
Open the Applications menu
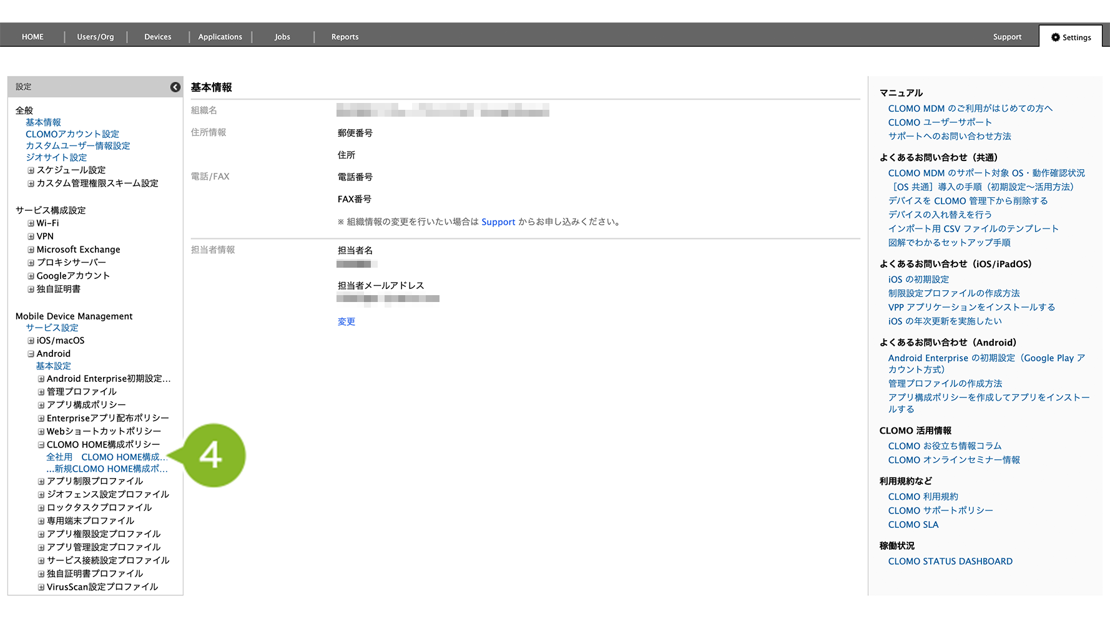coord(220,37)
